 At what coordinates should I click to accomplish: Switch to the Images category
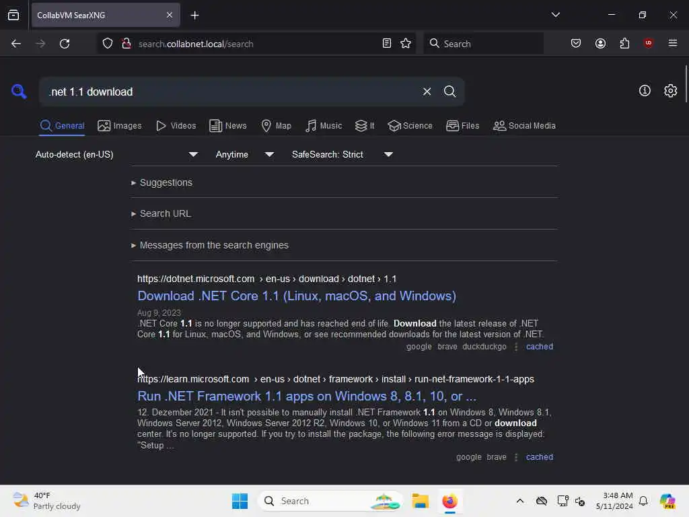(120, 126)
